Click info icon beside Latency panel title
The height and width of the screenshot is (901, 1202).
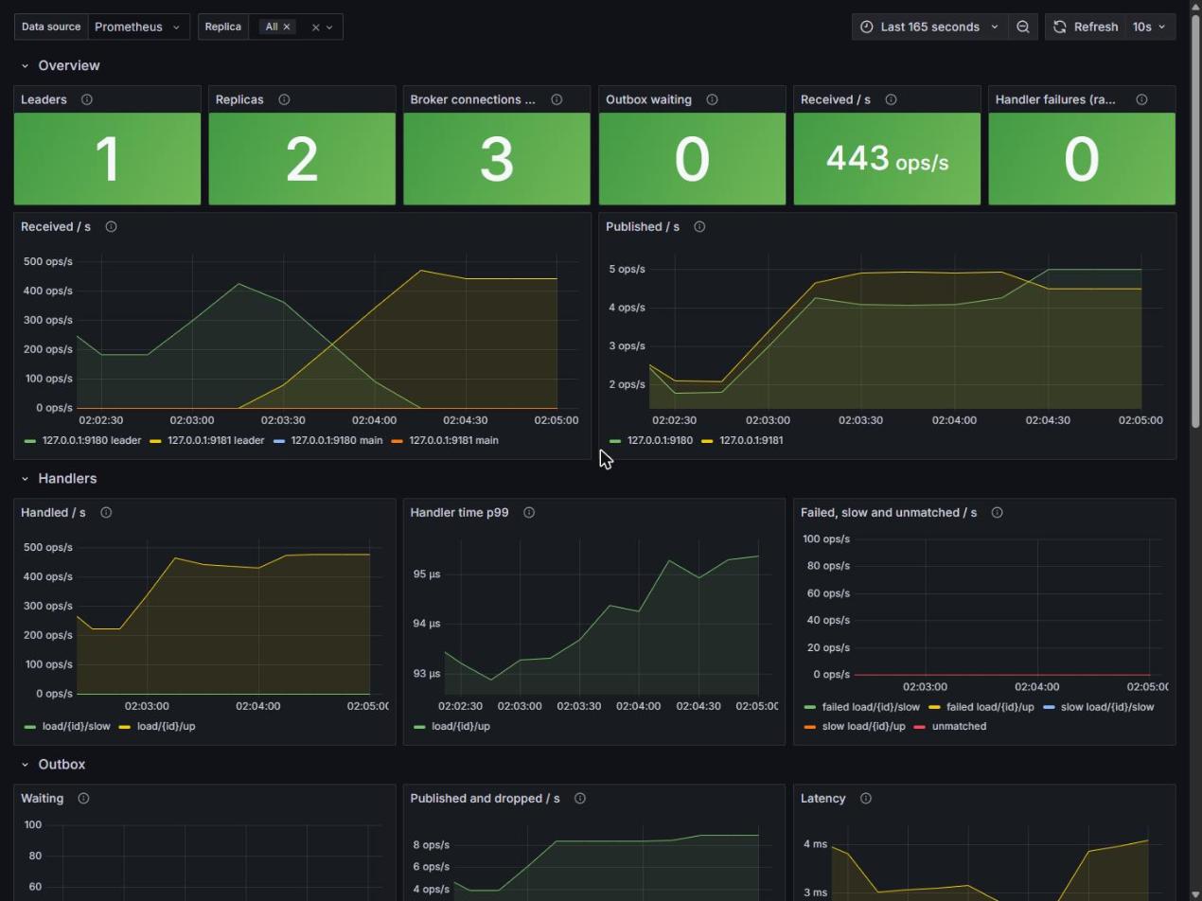pyautogui.click(x=865, y=798)
